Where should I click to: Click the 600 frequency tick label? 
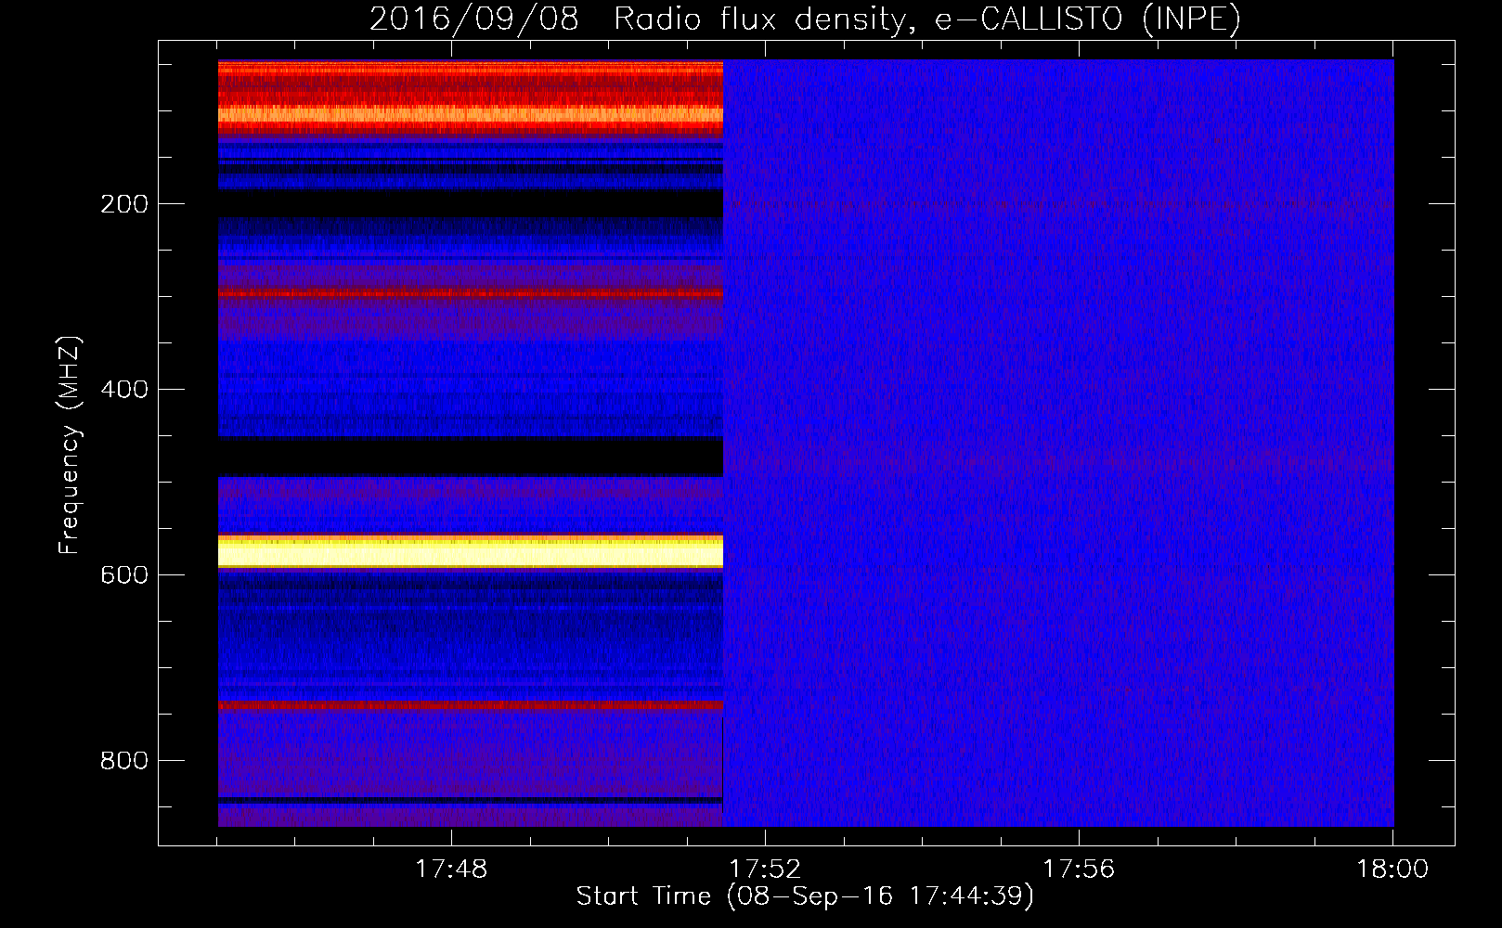124,575
